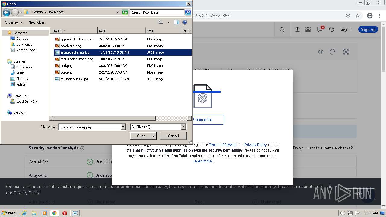Click the zoom plus icon in address bar

348,16
